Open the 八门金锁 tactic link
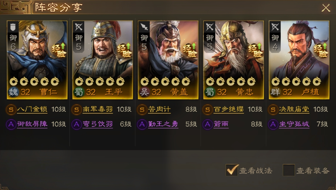Screen dimensions: 336x190 pos(32,110)
